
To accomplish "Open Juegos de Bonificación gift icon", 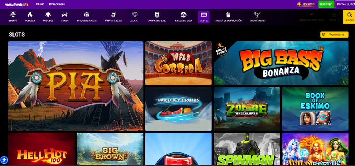I will (228, 15).
